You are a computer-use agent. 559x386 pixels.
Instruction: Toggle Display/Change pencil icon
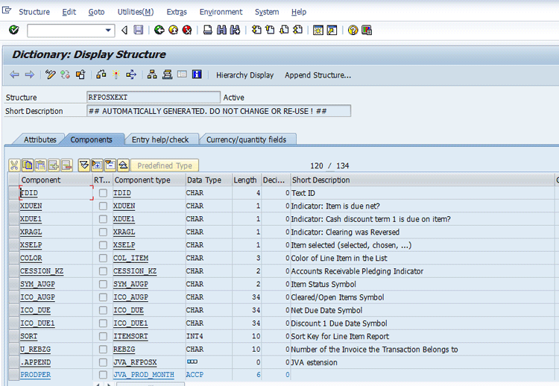[x=51, y=75]
